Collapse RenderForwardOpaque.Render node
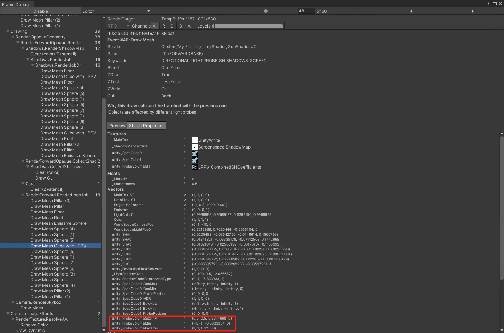504x333 pixels. pyautogui.click(x=18, y=43)
